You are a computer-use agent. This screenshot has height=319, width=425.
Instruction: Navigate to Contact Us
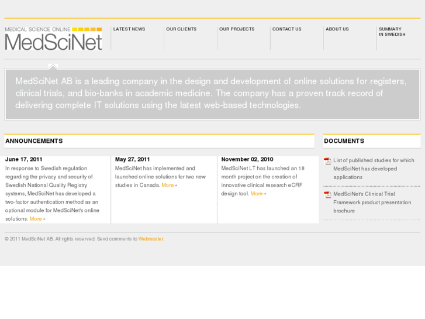tap(287, 29)
